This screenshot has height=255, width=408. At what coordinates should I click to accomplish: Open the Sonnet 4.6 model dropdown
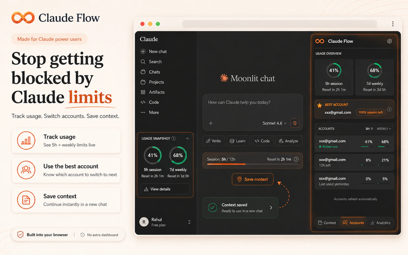pos(274,123)
